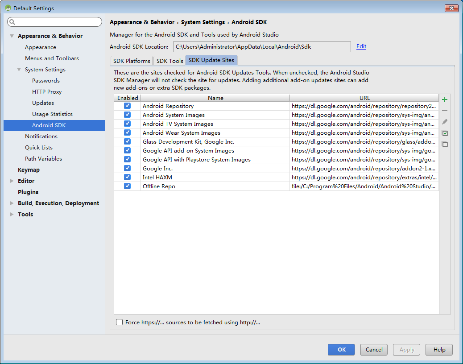The image size is (463, 364).
Task: Open the Passwords settings page
Action: (46, 81)
